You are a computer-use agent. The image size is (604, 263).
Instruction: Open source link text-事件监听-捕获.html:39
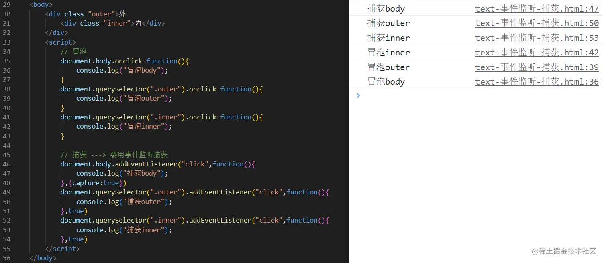tap(537, 67)
